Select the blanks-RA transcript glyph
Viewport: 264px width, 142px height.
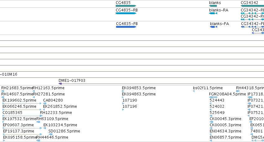[x=213, y=13]
